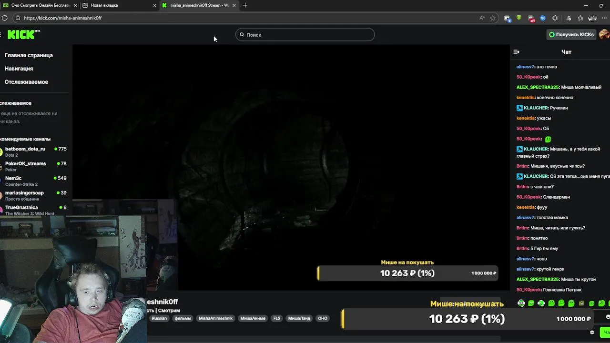The width and height of the screenshot is (610, 343).
Task: Click Brtim's message 'Мишаня, вкусные чипсы?'
Action: [558, 166]
